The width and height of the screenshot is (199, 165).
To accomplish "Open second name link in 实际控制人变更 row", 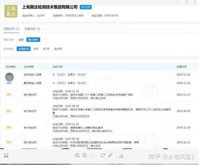I will 81,75.
